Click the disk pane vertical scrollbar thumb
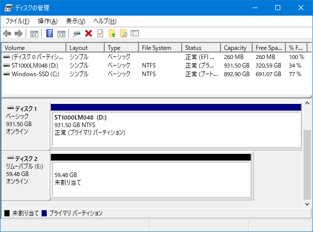The height and width of the screenshot is (232, 313). [307, 165]
